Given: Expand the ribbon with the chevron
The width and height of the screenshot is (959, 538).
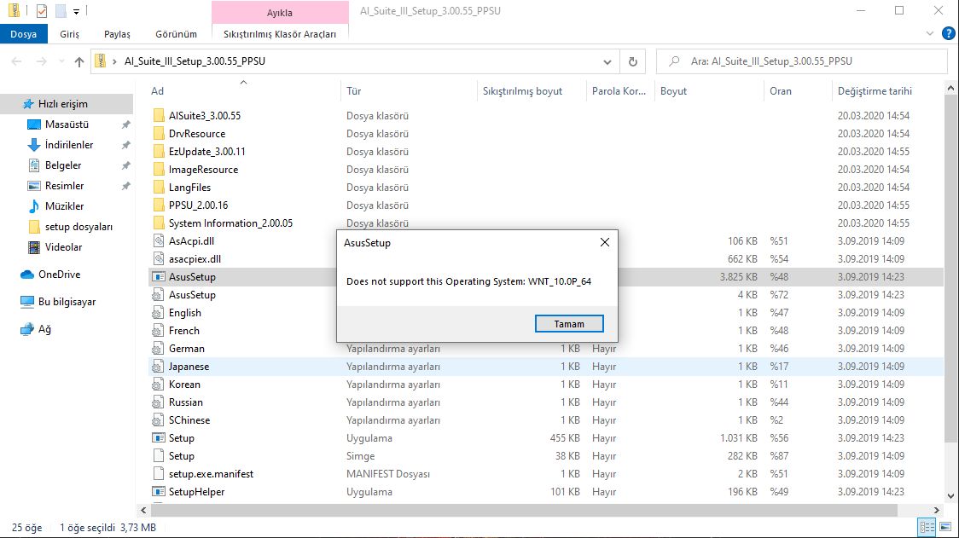Looking at the screenshot, I should click(930, 33).
